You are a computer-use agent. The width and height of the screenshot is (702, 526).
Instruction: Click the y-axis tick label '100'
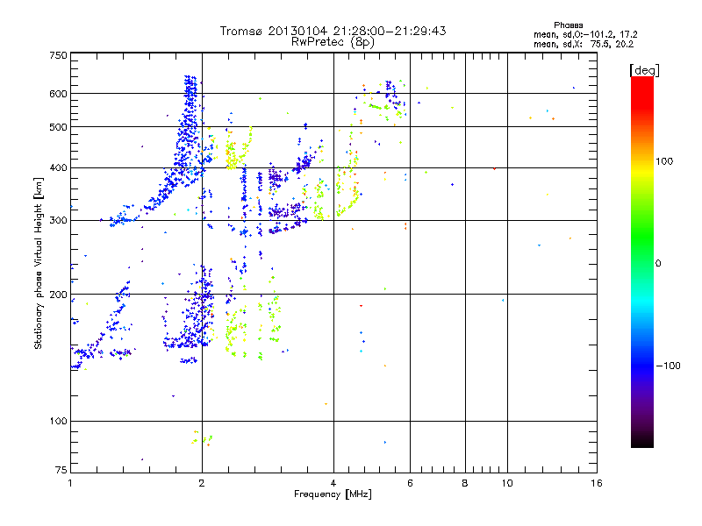[x=59, y=422]
